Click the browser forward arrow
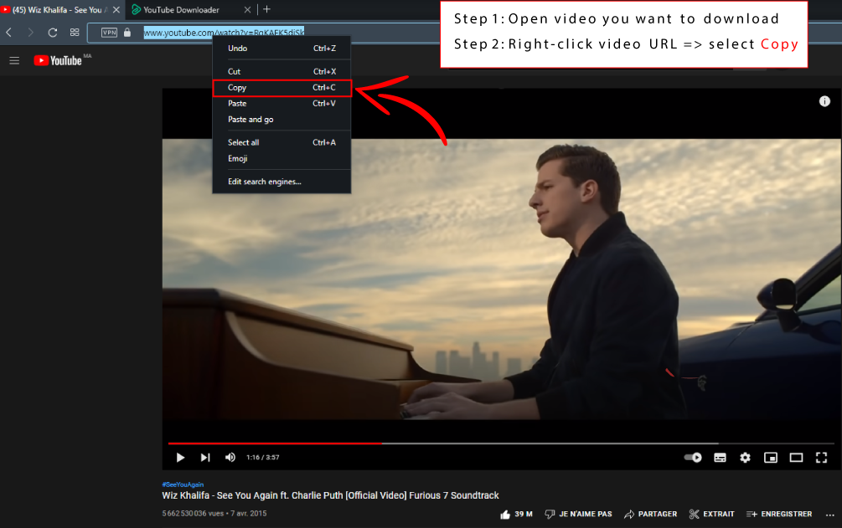Viewport: 842px width, 528px height. click(31, 32)
